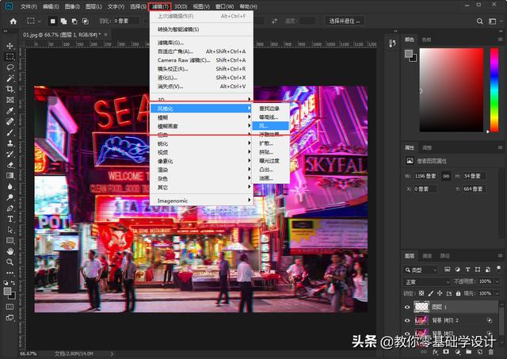507x359 pixels.
Task: Click the new group folder icon
Action: tap(469, 352)
